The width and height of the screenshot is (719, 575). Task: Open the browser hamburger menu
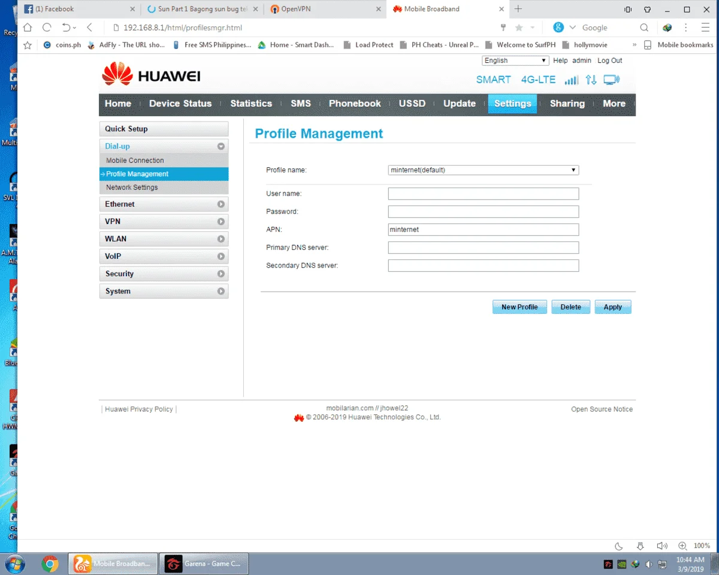[x=705, y=28]
